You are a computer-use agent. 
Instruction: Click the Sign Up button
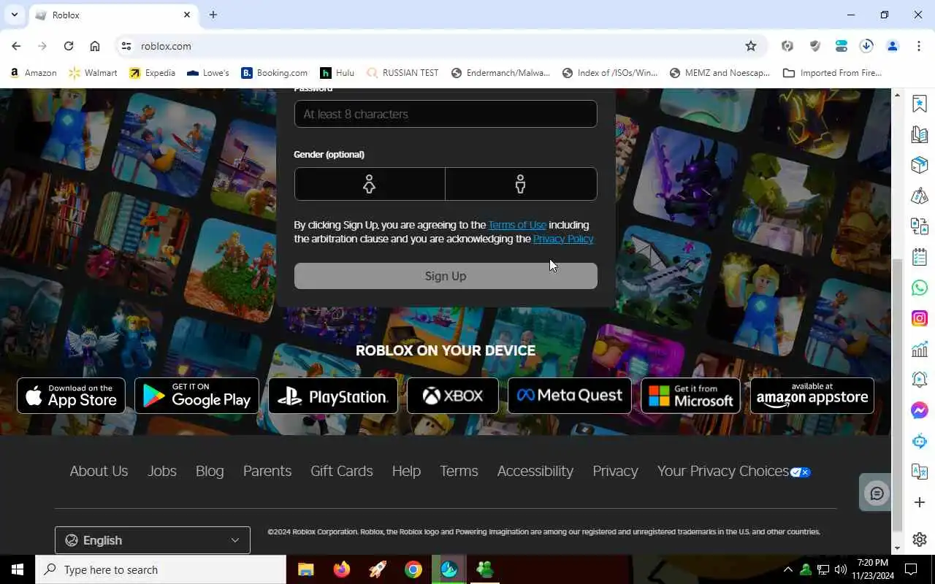point(446,276)
